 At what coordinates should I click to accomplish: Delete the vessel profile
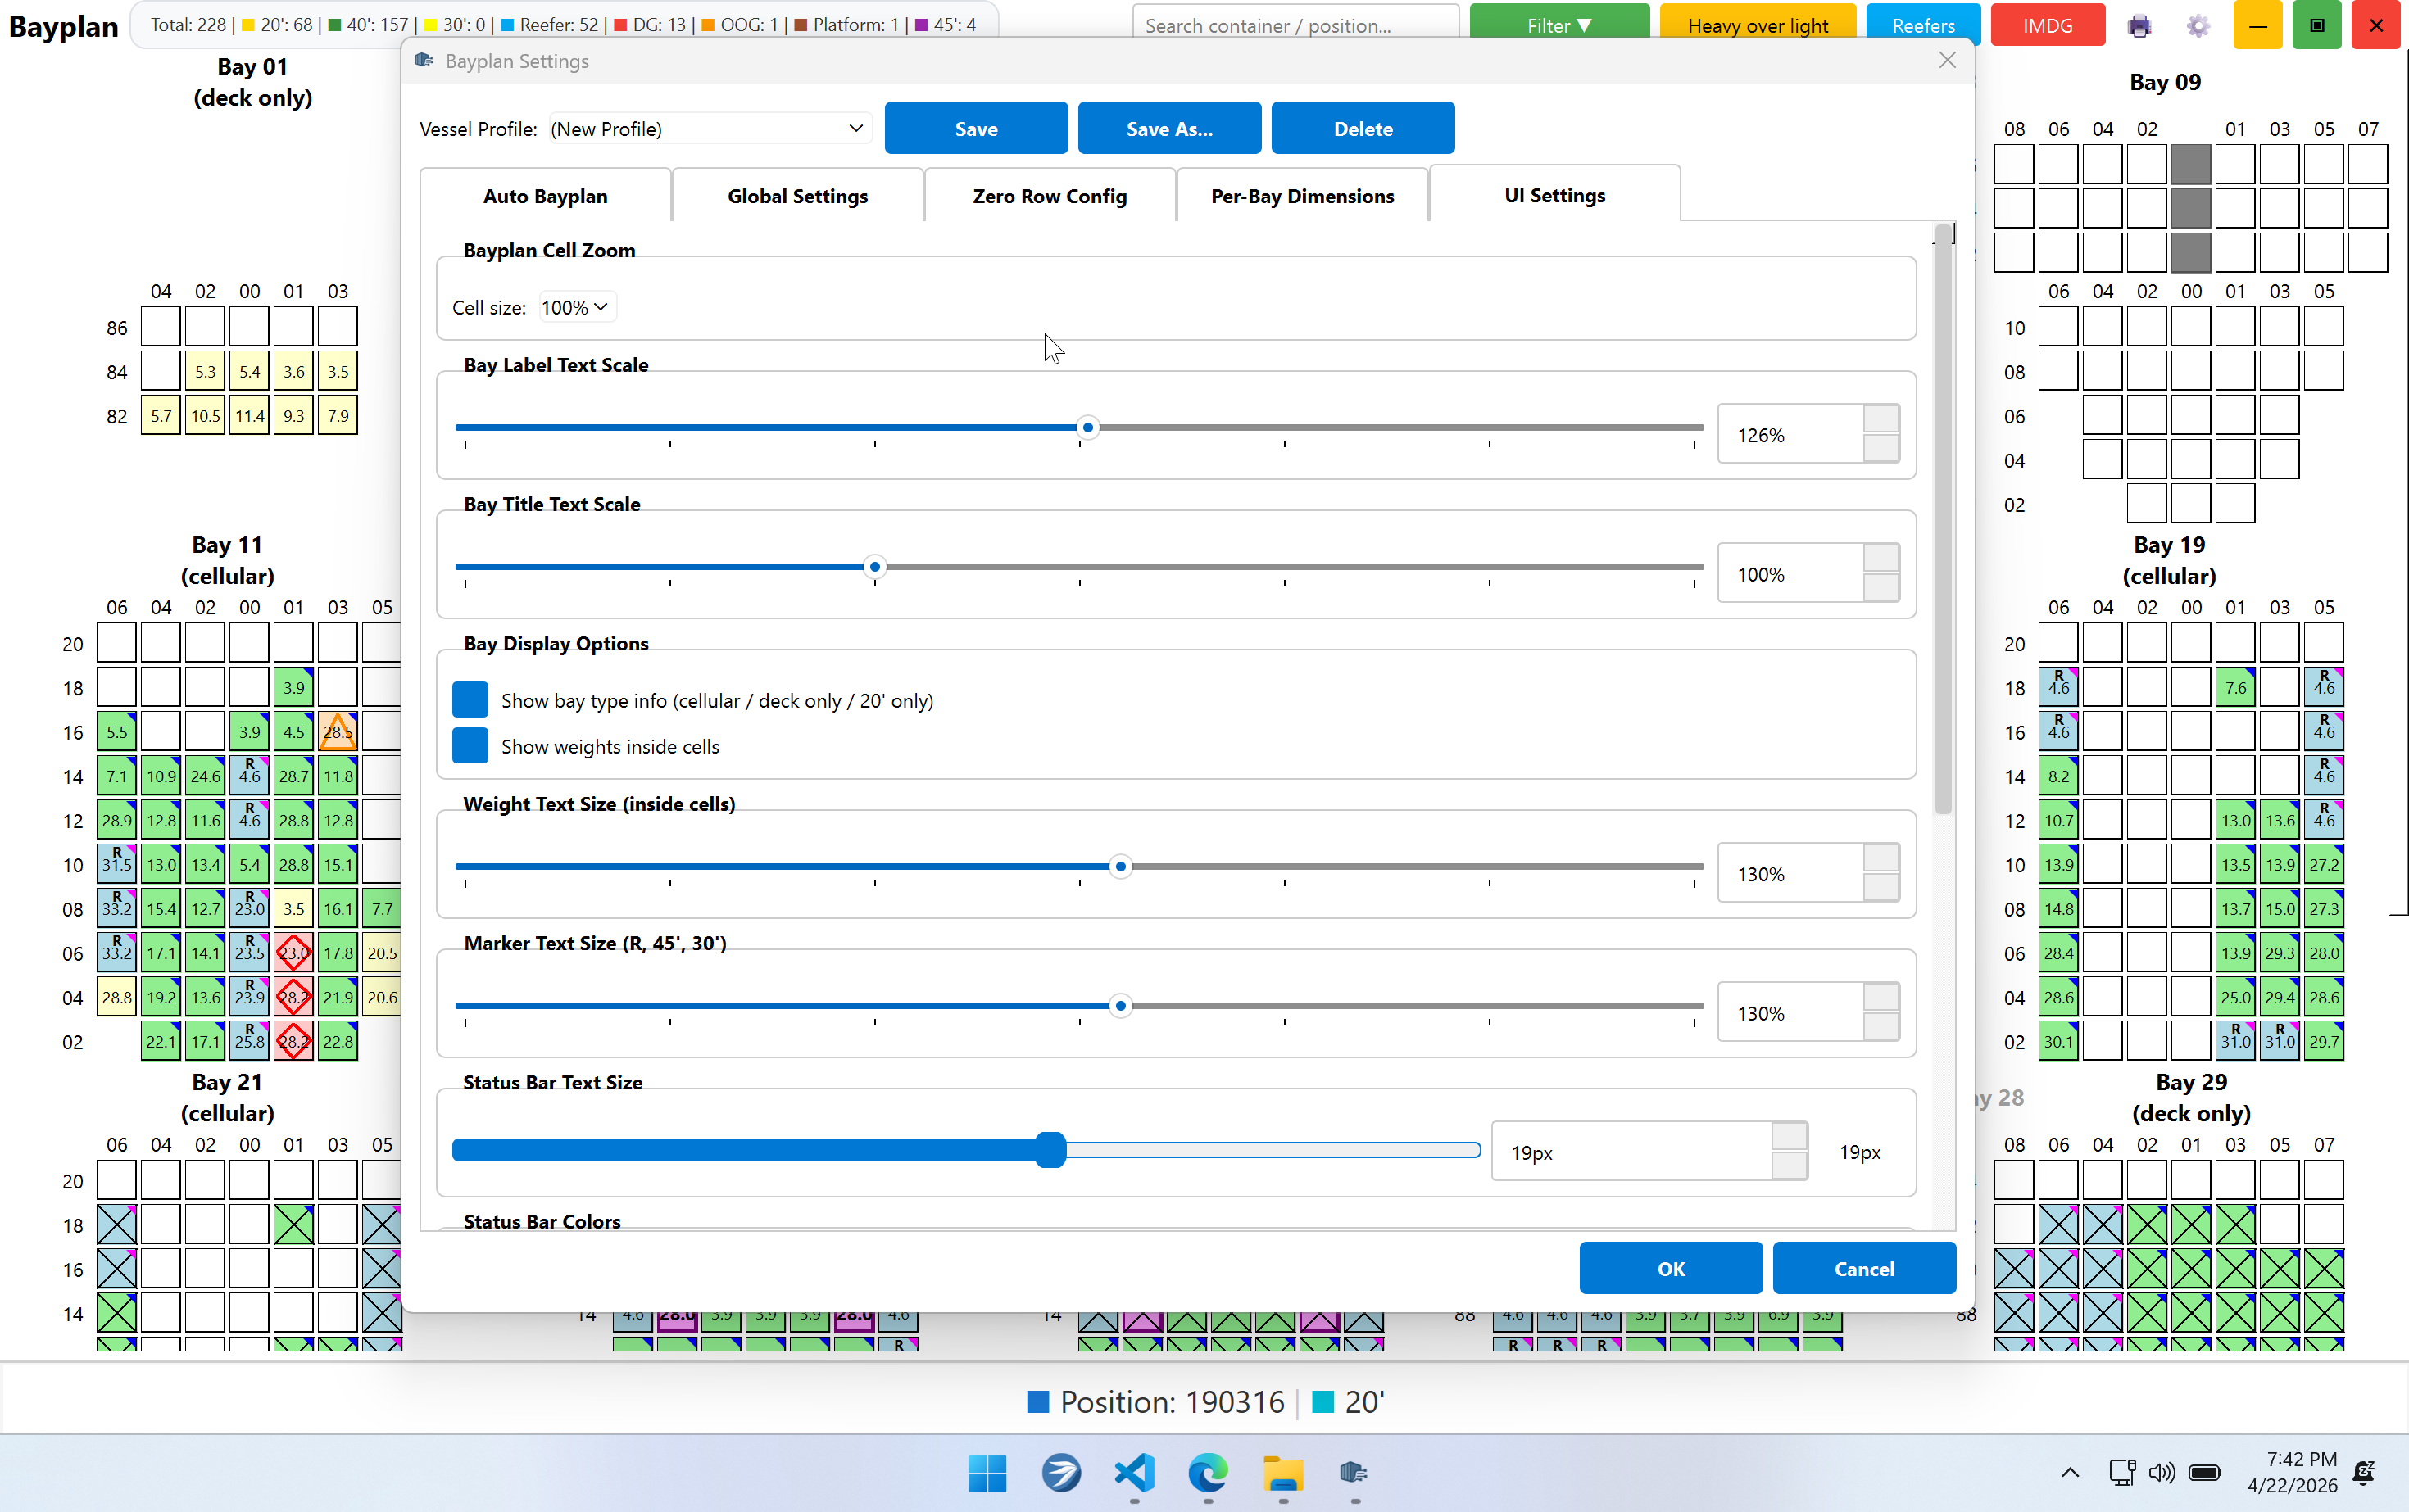tap(1363, 128)
